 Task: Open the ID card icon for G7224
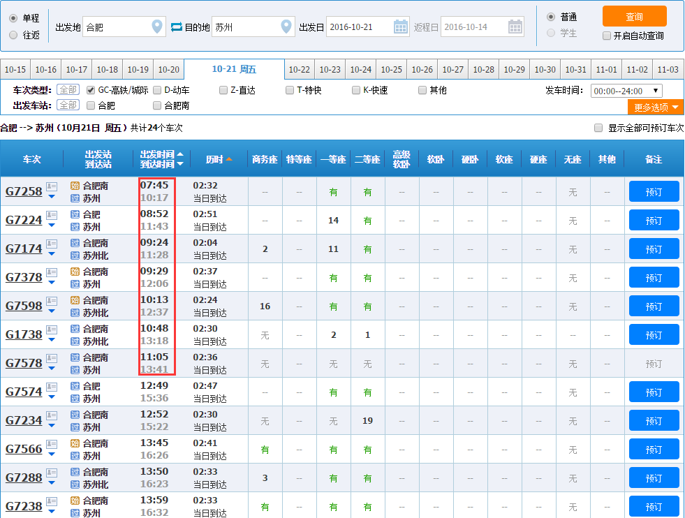[52, 215]
